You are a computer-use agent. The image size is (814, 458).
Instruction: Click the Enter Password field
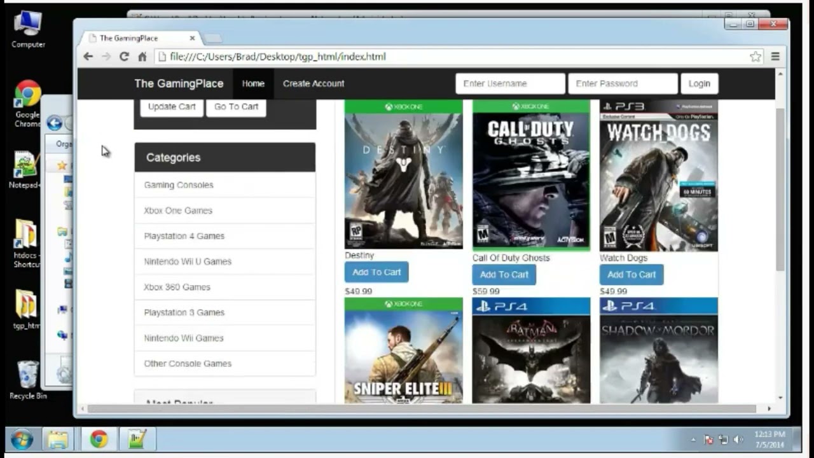[623, 83]
